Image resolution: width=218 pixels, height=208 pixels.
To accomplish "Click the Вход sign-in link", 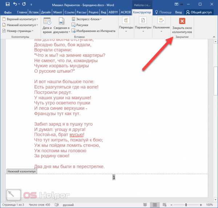I will coord(178,12).
